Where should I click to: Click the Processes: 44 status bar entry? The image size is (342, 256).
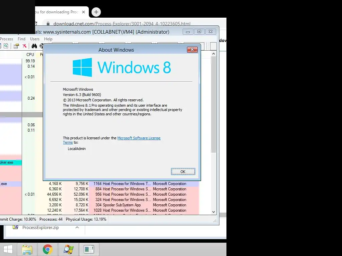pos(51,219)
